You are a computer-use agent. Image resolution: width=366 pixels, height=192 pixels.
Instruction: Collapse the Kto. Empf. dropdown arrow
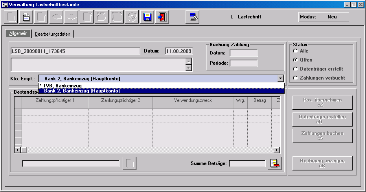[x=280, y=78]
